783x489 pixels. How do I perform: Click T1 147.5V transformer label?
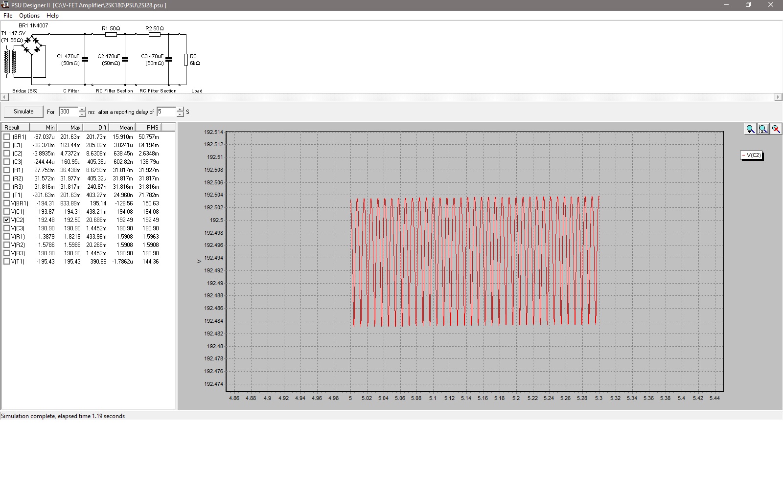13,34
